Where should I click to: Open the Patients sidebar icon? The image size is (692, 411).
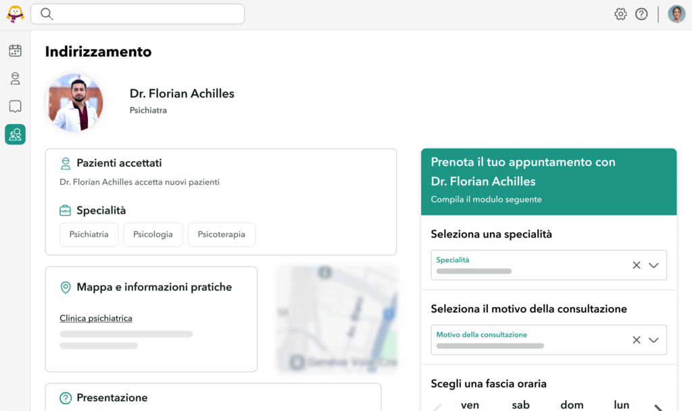point(15,78)
